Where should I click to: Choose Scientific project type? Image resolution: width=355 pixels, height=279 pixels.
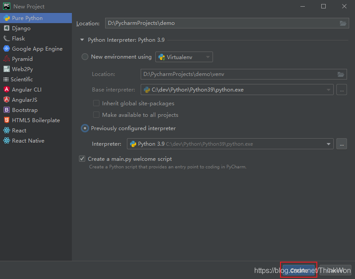coord(36,79)
